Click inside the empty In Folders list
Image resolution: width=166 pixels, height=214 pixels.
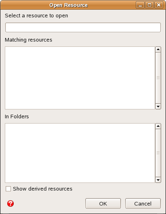pyautogui.click(x=80, y=153)
